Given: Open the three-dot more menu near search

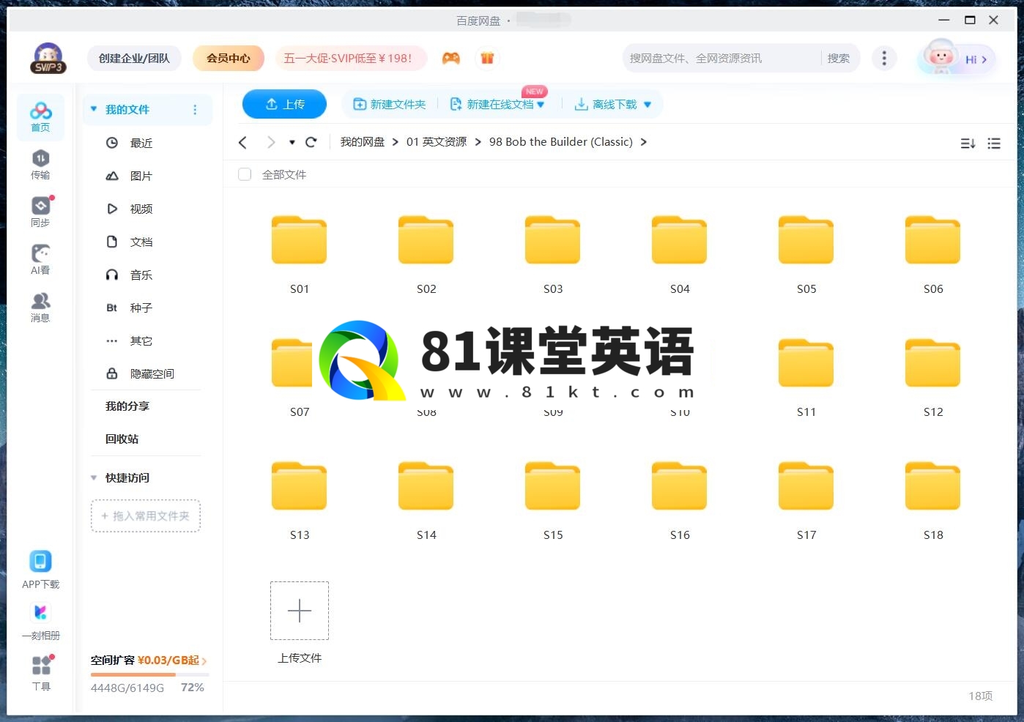Looking at the screenshot, I should (x=884, y=58).
